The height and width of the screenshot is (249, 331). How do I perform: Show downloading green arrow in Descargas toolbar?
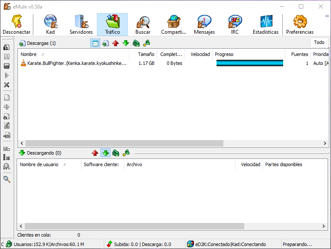pyautogui.click(x=126, y=43)
